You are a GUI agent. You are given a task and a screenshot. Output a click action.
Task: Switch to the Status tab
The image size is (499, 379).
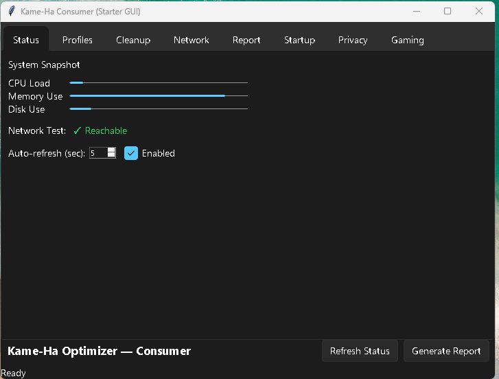coord(26,40)
